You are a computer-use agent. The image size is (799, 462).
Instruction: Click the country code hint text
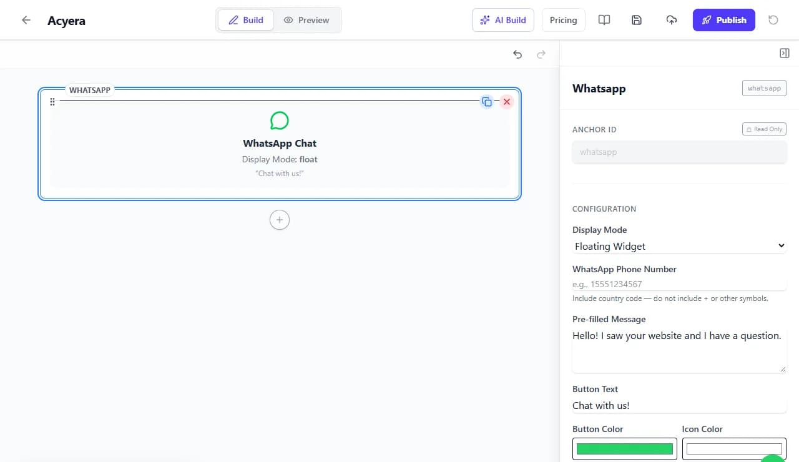(x=670, y=298)
